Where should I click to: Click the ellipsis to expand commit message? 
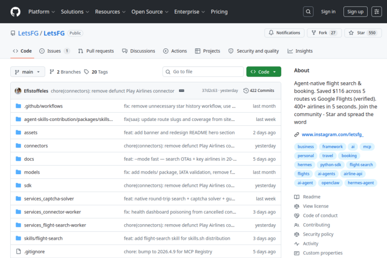tap(182, 91)
